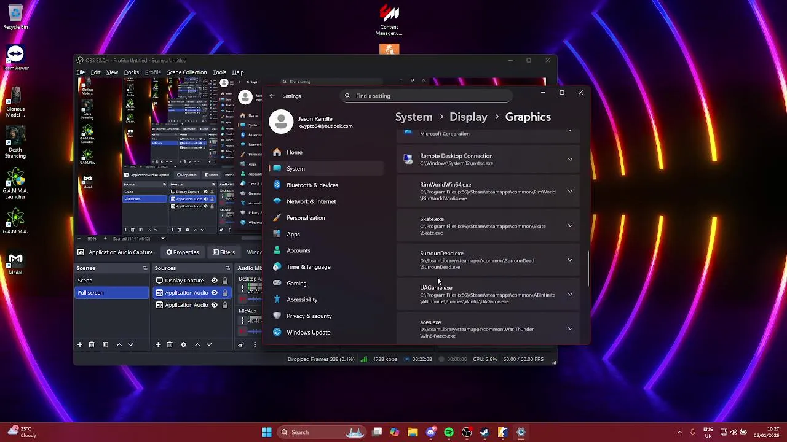Screen dimensions: 787x442
Task: Open Discord from the taskbar
Action: (x=431, y=432)
